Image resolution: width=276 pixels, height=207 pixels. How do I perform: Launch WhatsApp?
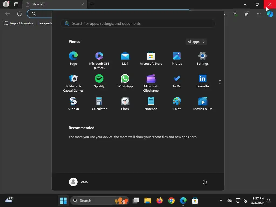click(125, 81)
